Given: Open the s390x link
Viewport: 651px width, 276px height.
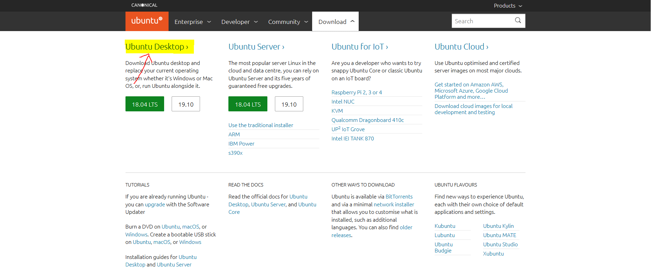Looking at the screenshot, I should pyautogui.click(x=236, y=153).
